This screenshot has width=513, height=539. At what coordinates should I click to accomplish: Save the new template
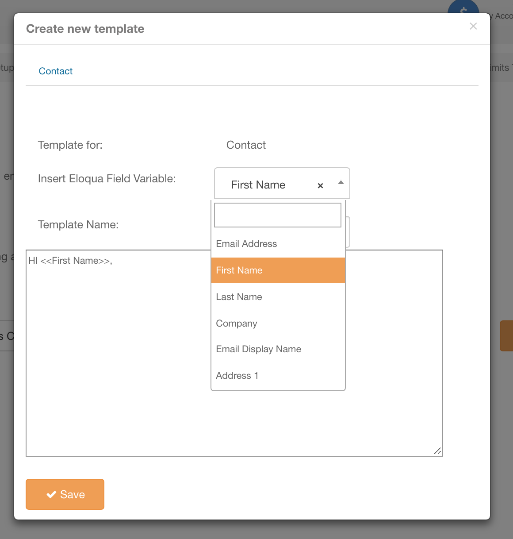coord(65,494)
